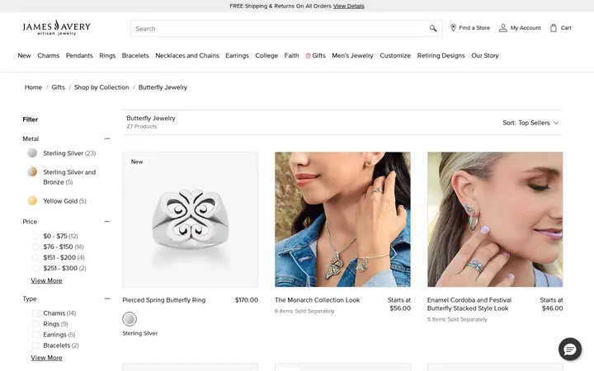594x371 pixels.
Task: Open The Monarch Collection Look title
Action: pyautogui.click(x=317, y=300)
